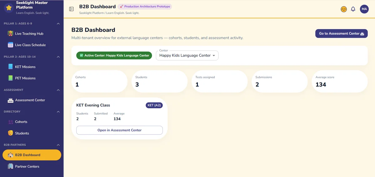
Task: Click the Active Center checkbox badge
Action: 114,56
